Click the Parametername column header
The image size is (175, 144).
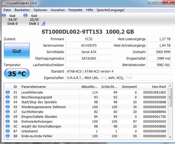pyautogui.click(x=50, y=87)
